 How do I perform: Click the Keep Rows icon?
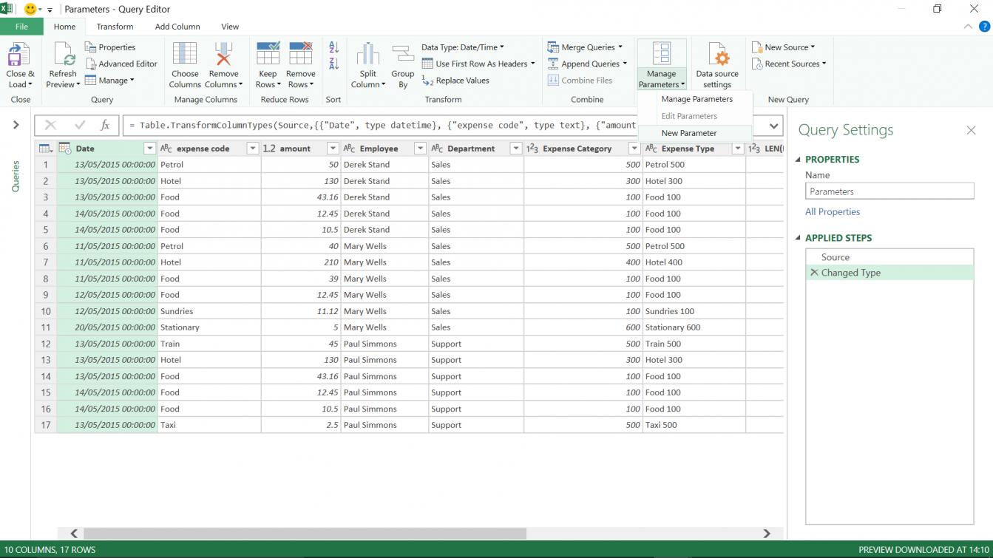click(x=268, y=55)
